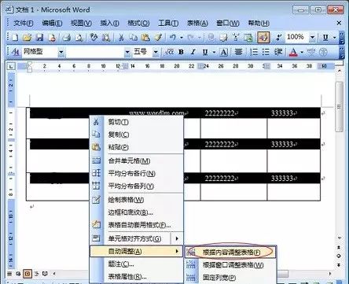
Task: Click the increase indent icon
Action: [x=278, y=52]
